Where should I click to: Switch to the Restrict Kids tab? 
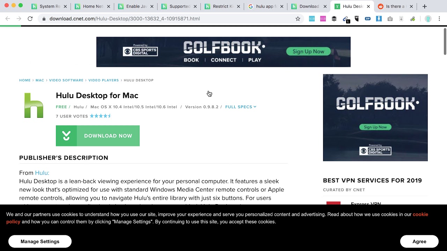[x=219, y=6]
